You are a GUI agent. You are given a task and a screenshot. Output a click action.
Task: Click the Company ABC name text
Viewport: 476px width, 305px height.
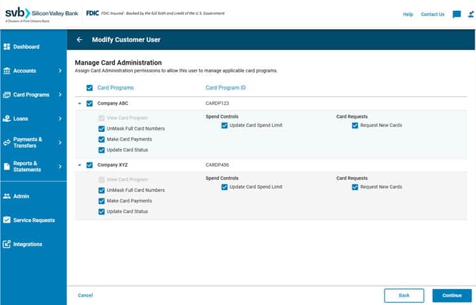(112, 103)
